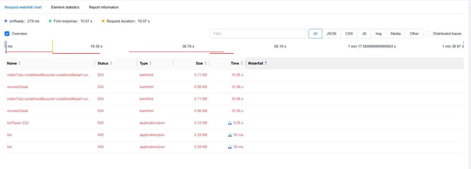Viewport: 471px width, 169px height.
Task: Show only Media requests
Action: 395,34
